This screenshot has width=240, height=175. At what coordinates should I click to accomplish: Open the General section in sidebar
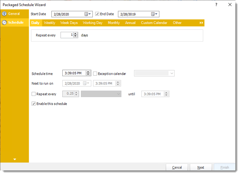coord(14,14)
